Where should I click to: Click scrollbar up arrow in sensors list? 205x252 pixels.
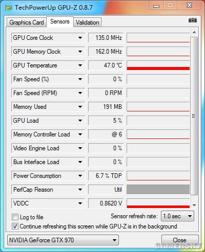(194, 32)
